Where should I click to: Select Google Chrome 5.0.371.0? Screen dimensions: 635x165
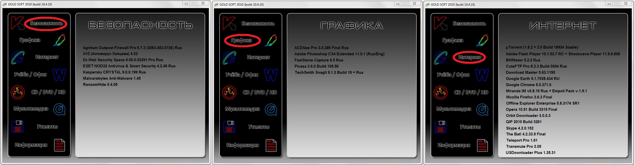pos(529,85)
